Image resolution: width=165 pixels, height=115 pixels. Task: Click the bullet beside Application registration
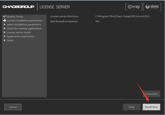click(x=4, y=36)
